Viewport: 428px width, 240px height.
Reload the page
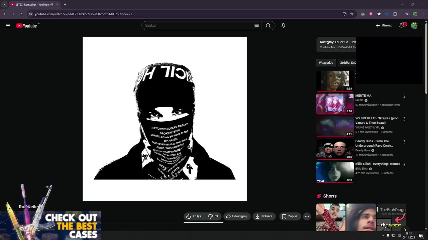pos(21,14)
